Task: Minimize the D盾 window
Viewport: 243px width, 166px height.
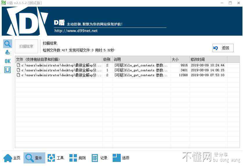Action: 222,3
